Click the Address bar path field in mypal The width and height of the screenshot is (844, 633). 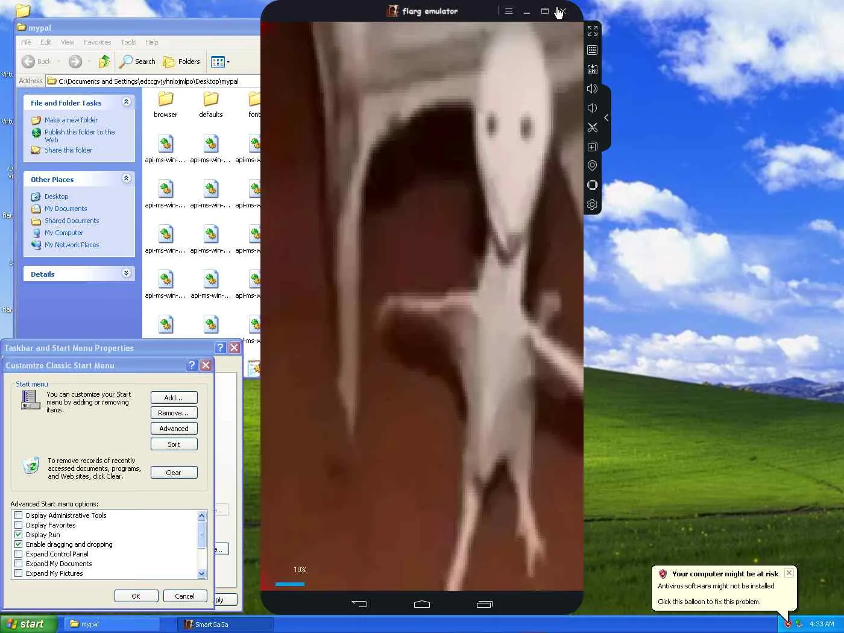click(x=154, y=81)
